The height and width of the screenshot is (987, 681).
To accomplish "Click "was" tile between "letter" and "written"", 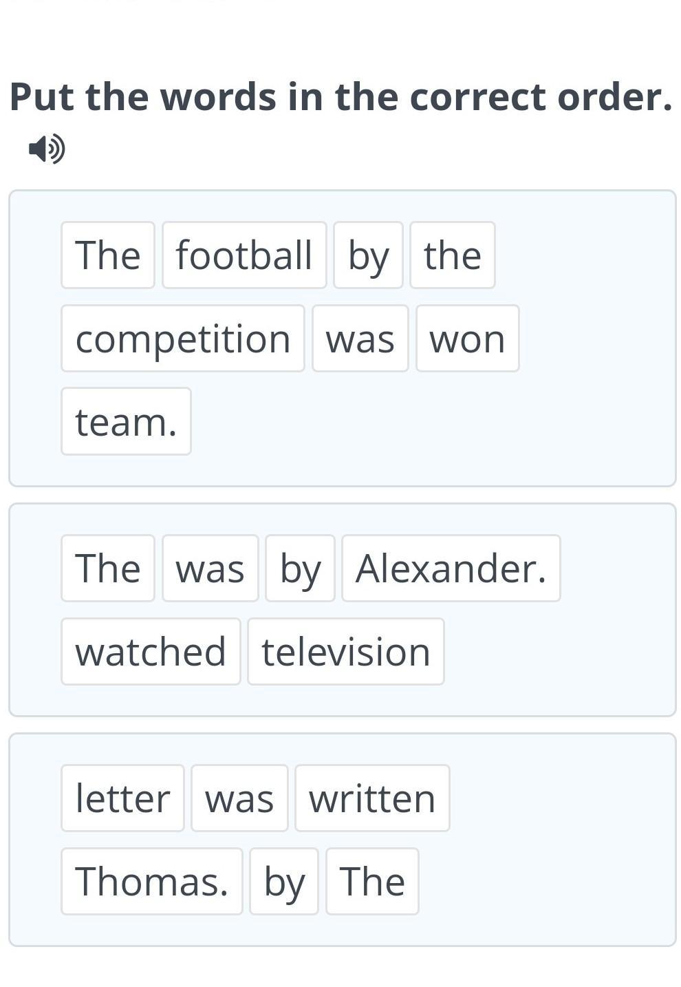I will click(x=239, y=798).
